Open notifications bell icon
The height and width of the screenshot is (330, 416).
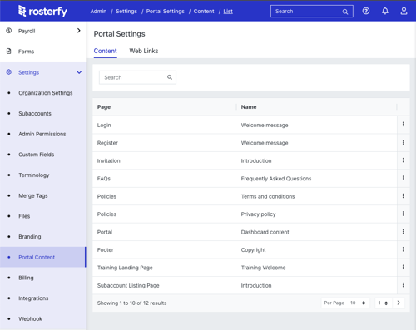(x=385, y=11)
